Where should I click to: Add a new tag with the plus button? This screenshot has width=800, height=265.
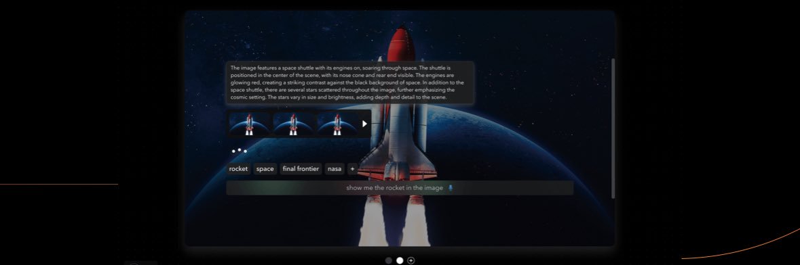pyautogui.click(x=352, y=169)
